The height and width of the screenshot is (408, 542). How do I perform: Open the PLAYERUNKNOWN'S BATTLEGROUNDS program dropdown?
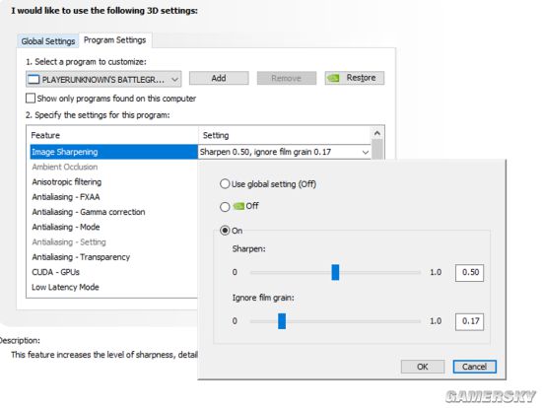103,80
